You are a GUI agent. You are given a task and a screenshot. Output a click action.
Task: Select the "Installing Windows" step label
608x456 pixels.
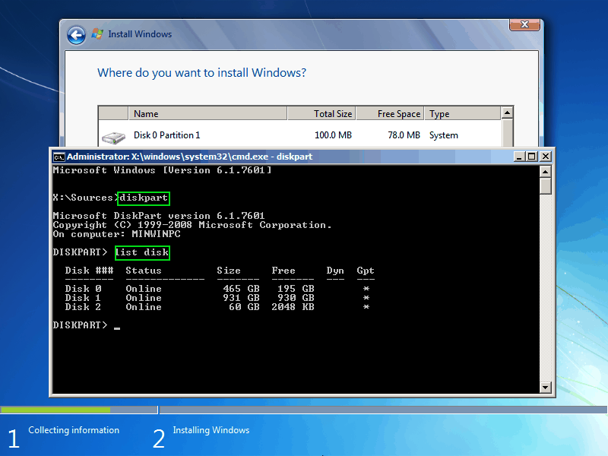[x=211, y=430]
